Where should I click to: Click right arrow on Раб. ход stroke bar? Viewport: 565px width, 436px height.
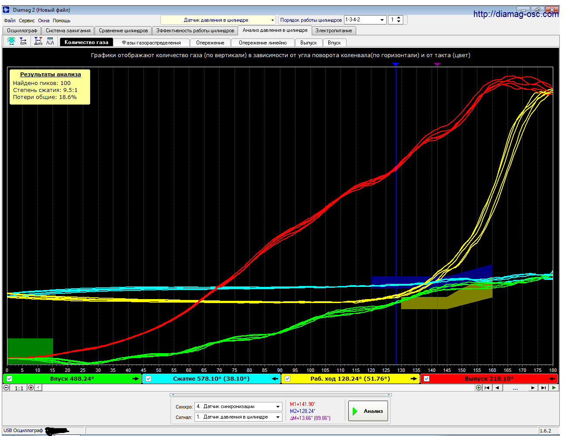[414, 379]
